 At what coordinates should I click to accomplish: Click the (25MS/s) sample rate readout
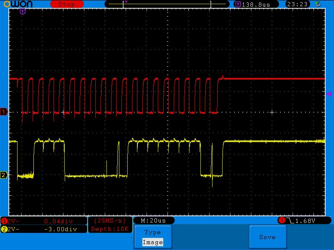110,221
